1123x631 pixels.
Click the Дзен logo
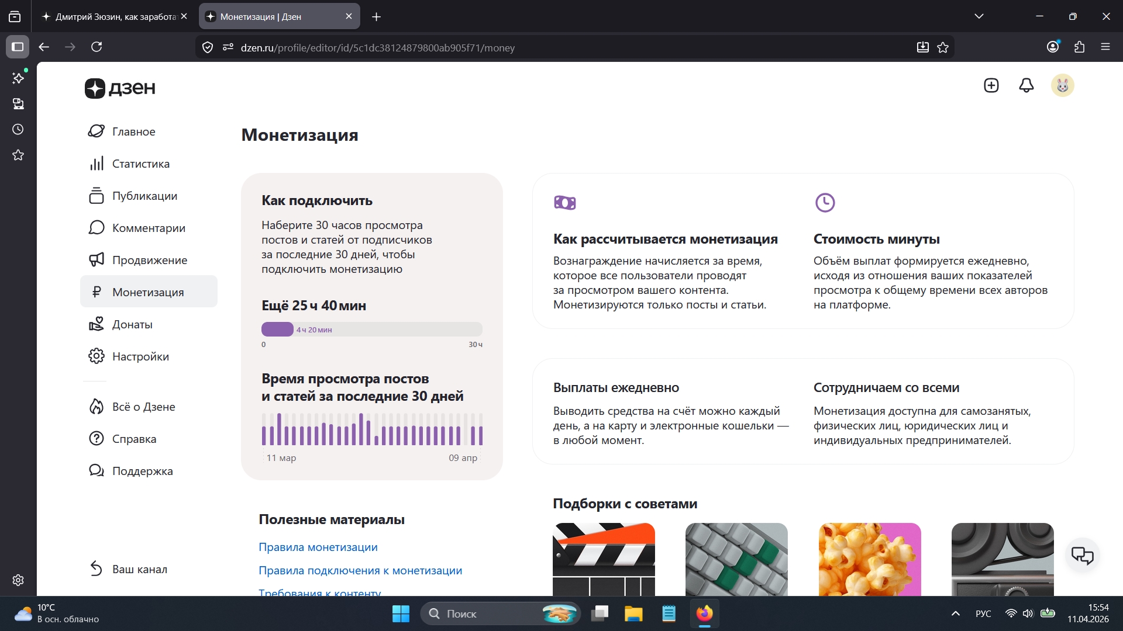(119, 88)
